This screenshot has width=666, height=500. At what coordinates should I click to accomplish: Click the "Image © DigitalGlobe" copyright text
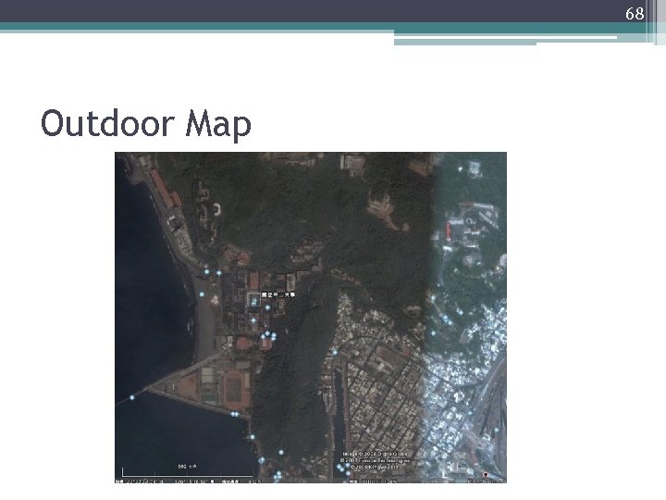[375, 454]
